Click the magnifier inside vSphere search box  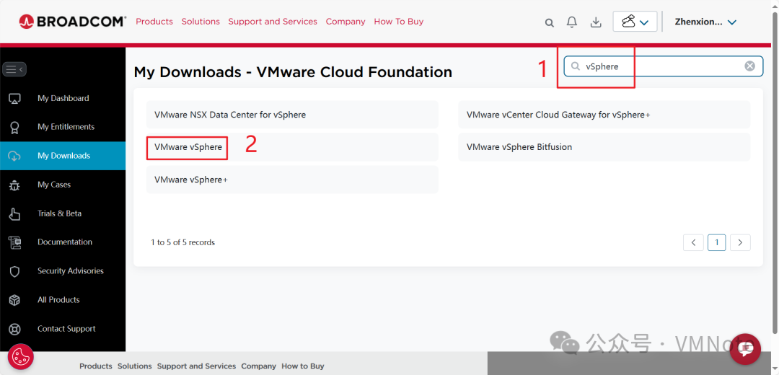pos(576,66)
